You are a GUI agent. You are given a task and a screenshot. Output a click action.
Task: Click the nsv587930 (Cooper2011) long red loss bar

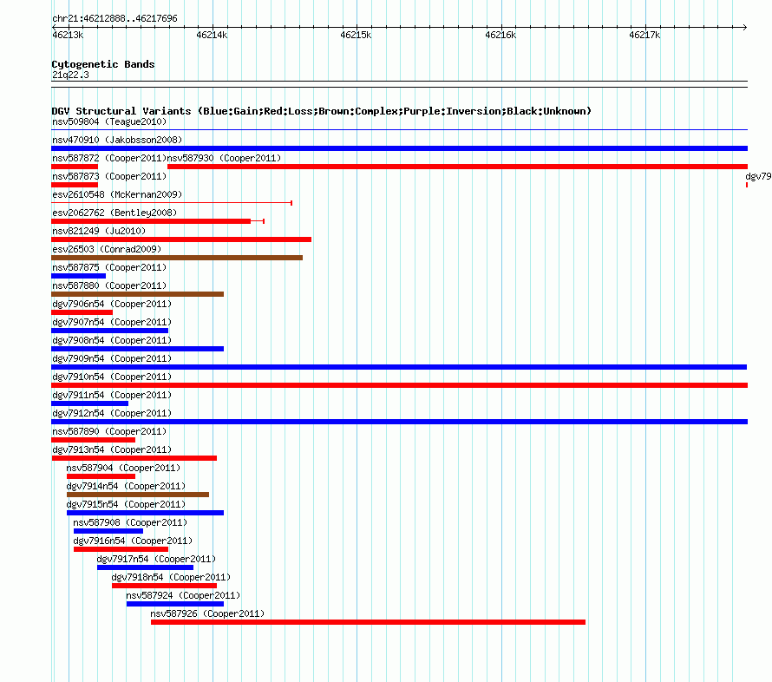point(457,167)
